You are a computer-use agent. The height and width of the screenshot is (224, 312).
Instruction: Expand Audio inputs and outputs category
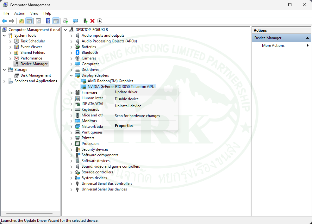point(71,36)
